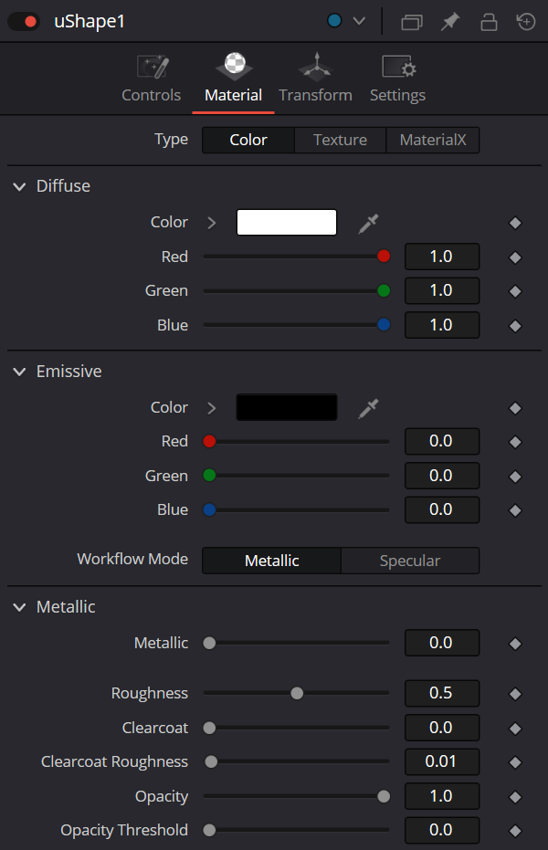Viewport: 548px width, 850px height.
Task: Keyframe the Diffuse Color diamond
Action: (x=515, y=223)
